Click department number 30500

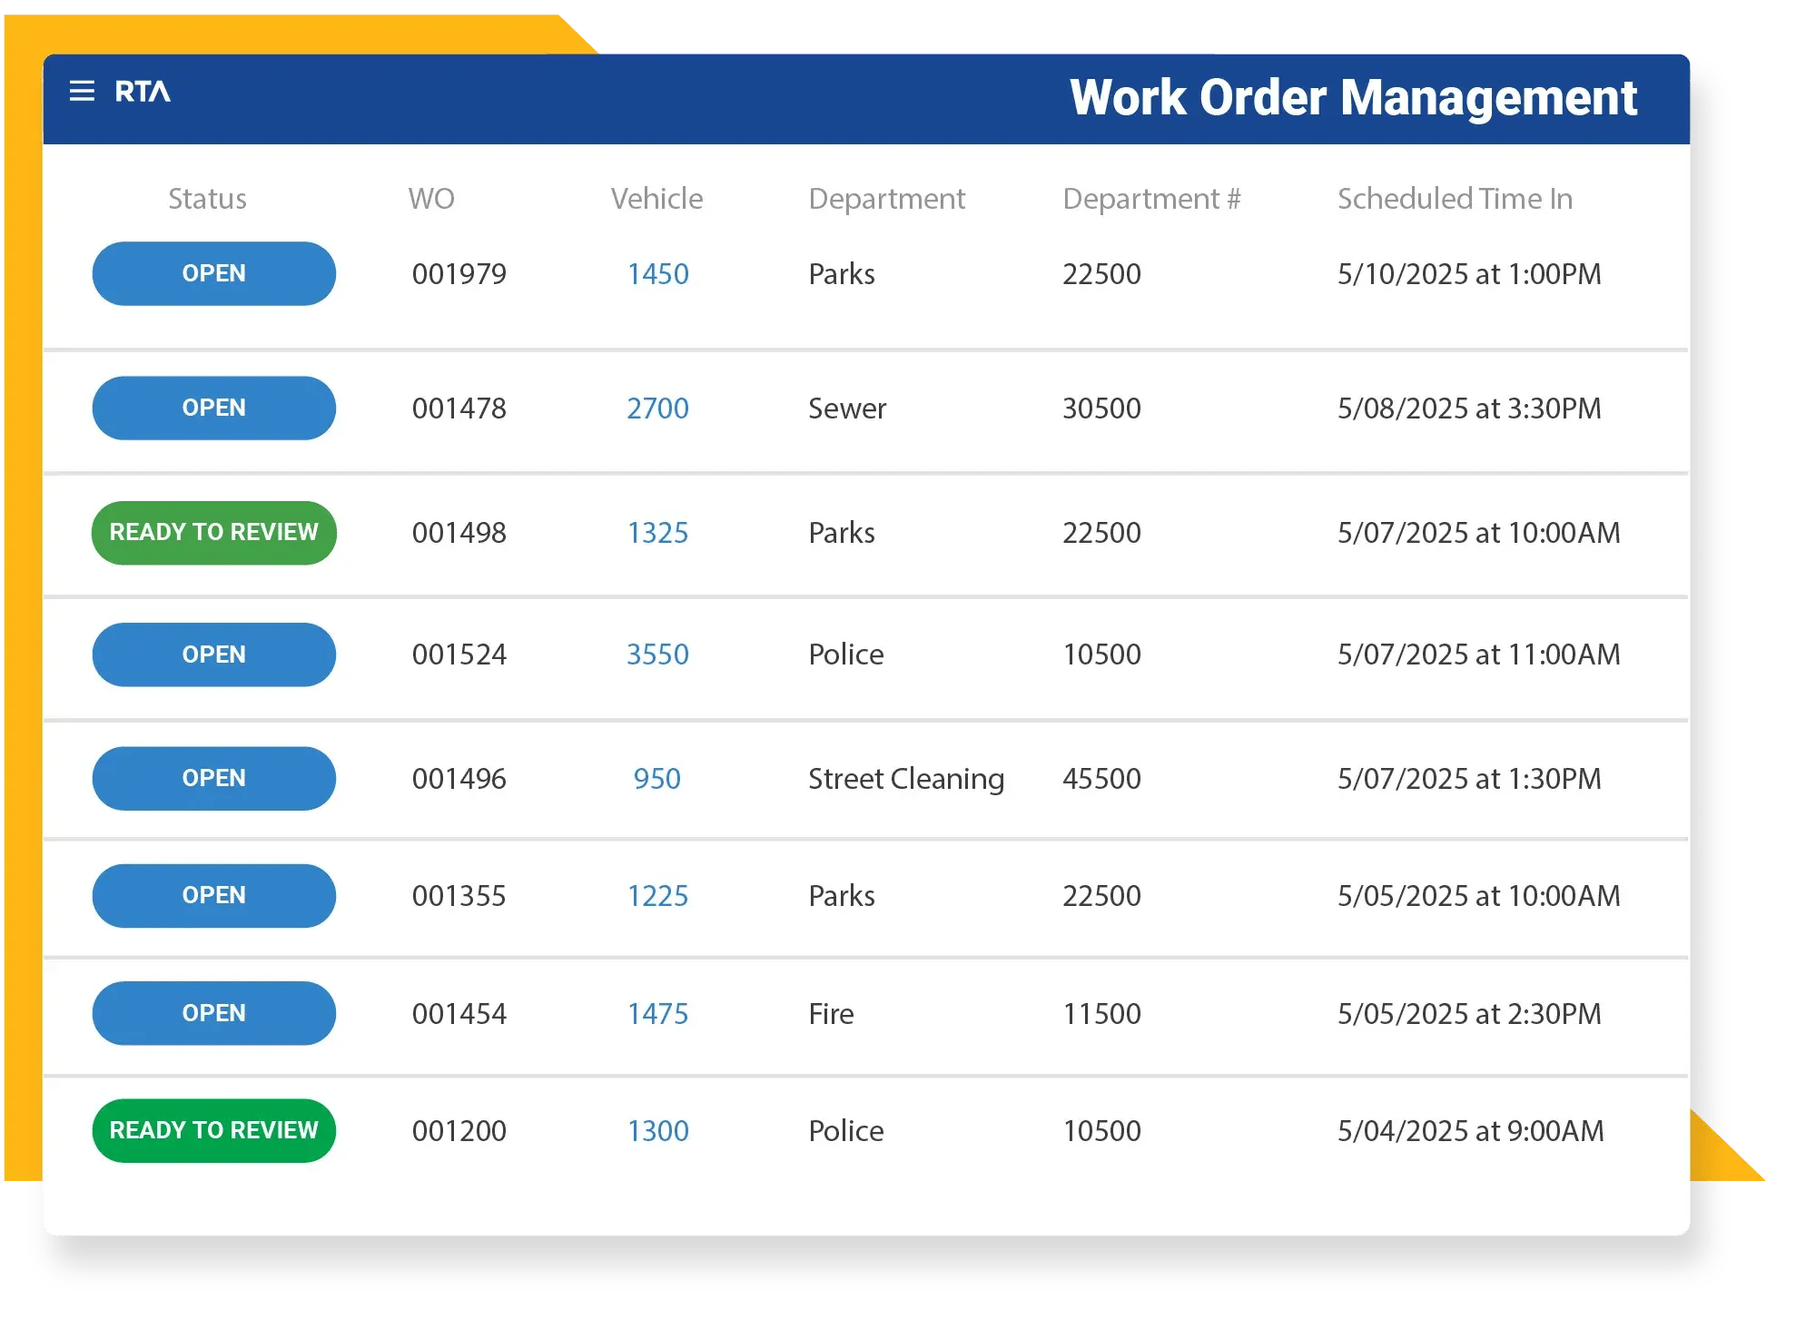1102,408
